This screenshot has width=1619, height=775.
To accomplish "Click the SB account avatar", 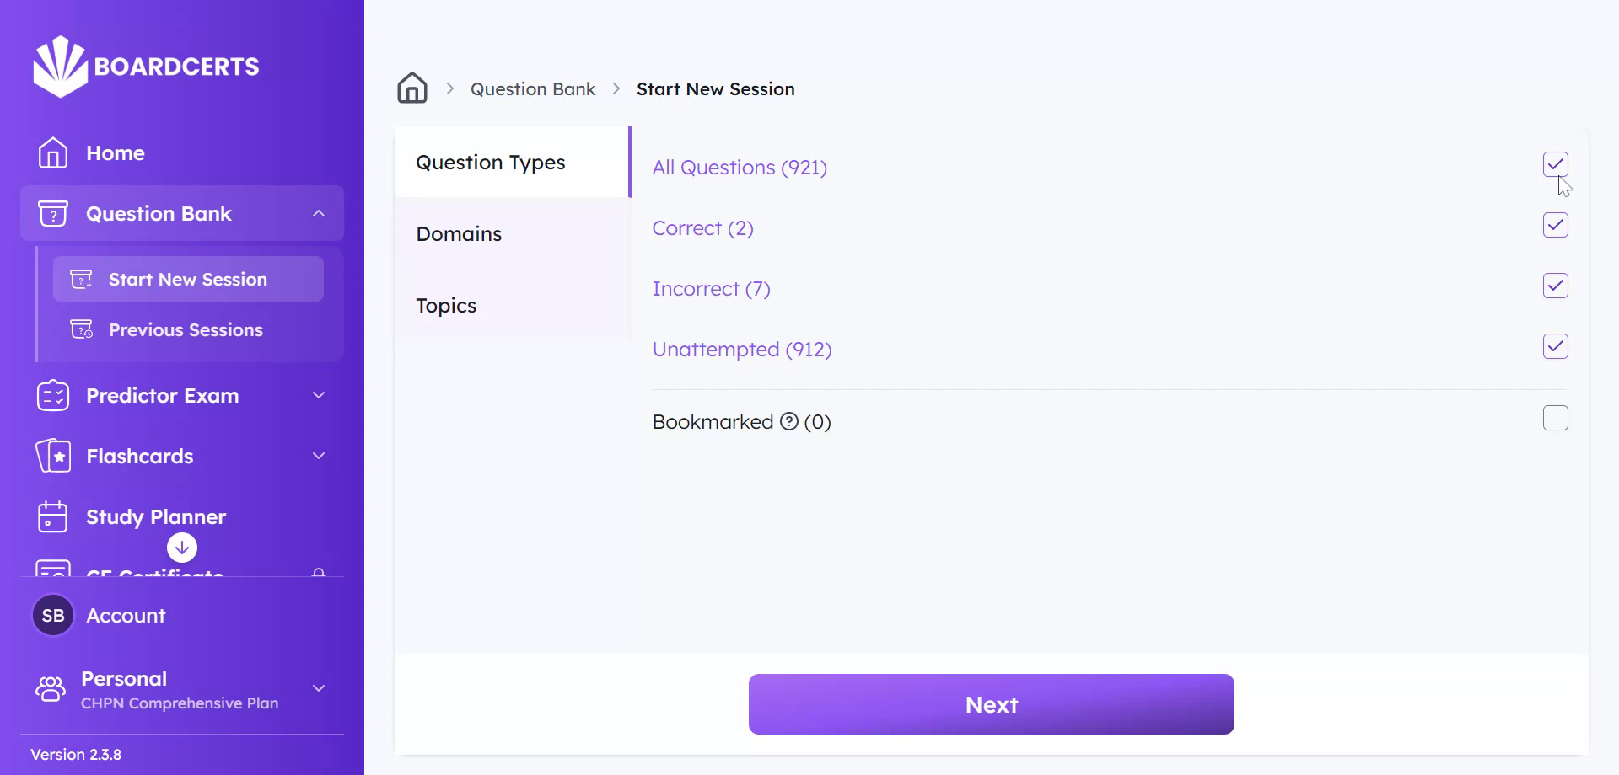I will coord(53,616).
